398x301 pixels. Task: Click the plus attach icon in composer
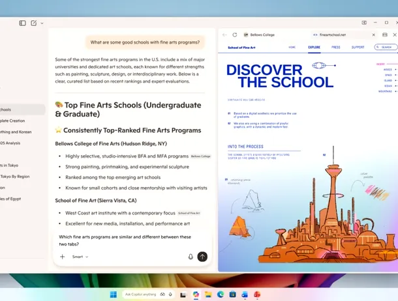click(62, 257)
